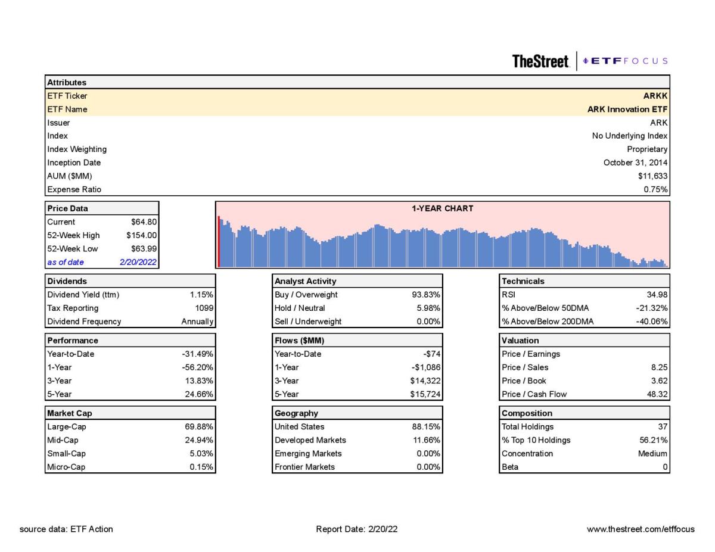Click the Mid-Cap value 24.94%
Viewport: 715px width, 552px height.
(200, 440)
